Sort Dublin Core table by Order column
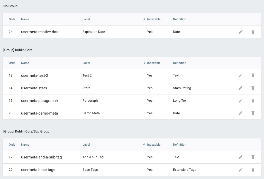The height and width of the screenshot is (179, 264). pyautogui.click(x=12, y=63)
